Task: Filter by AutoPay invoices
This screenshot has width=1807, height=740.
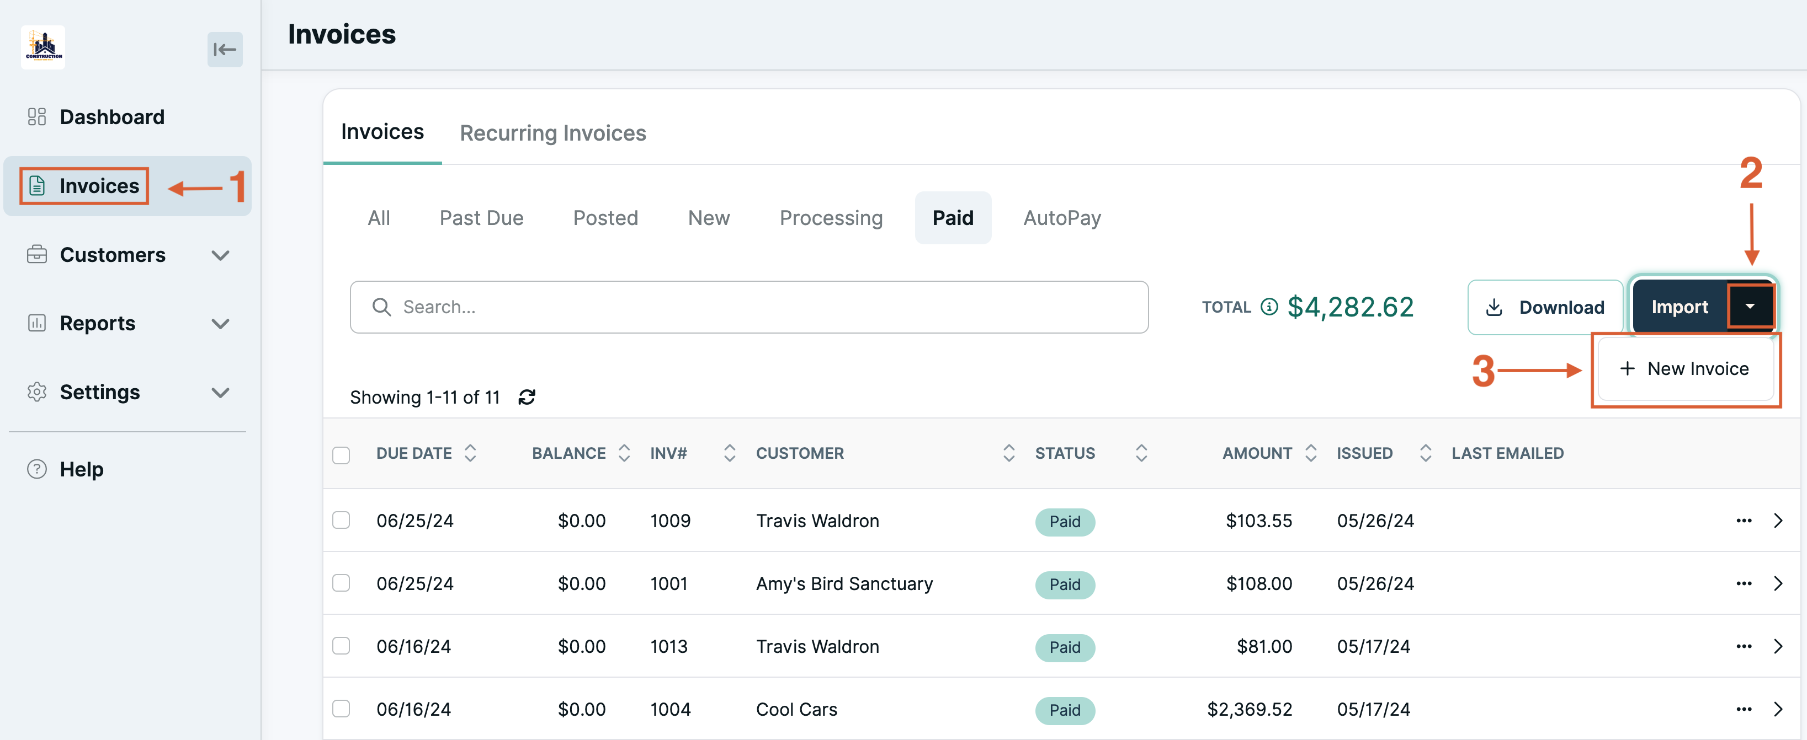Action: [1062, 218]
